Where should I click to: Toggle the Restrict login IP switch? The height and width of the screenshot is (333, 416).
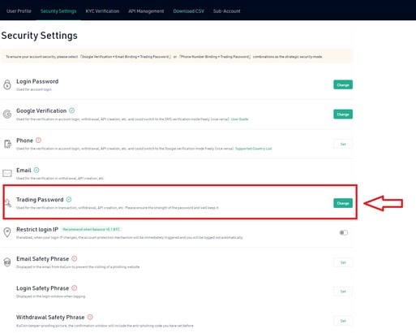point(344,232)
